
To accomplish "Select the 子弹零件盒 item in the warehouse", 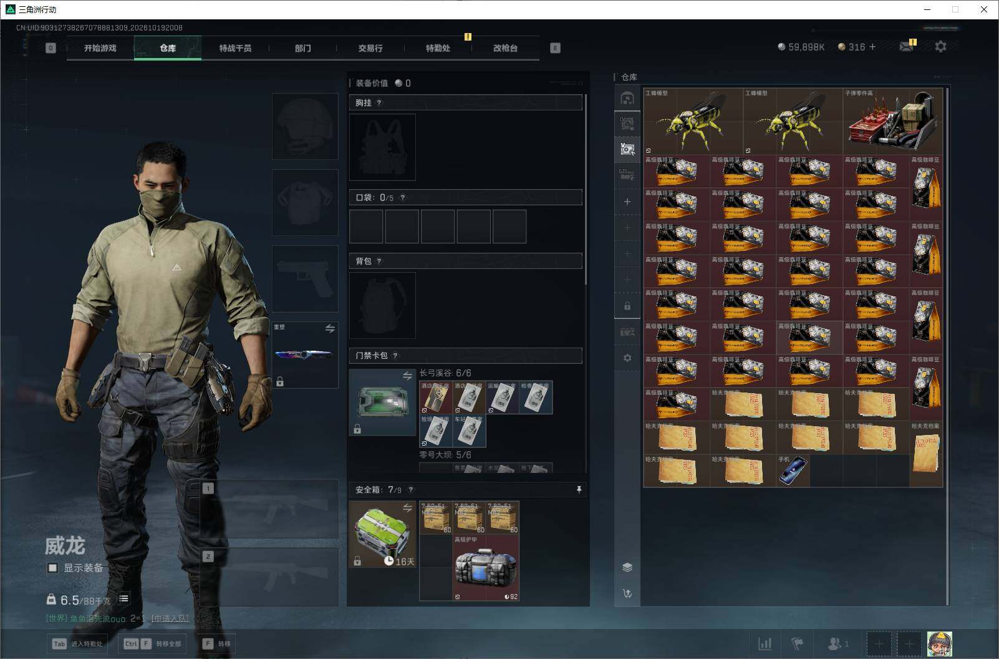I will pyautogui.click(x=892, y=121).
